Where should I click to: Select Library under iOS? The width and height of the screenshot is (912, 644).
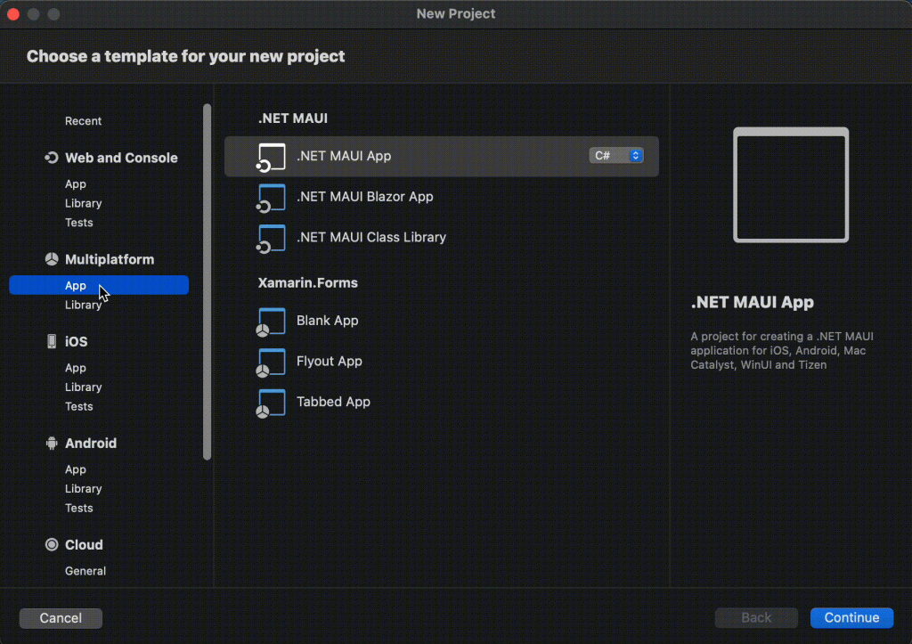(83, 387)
